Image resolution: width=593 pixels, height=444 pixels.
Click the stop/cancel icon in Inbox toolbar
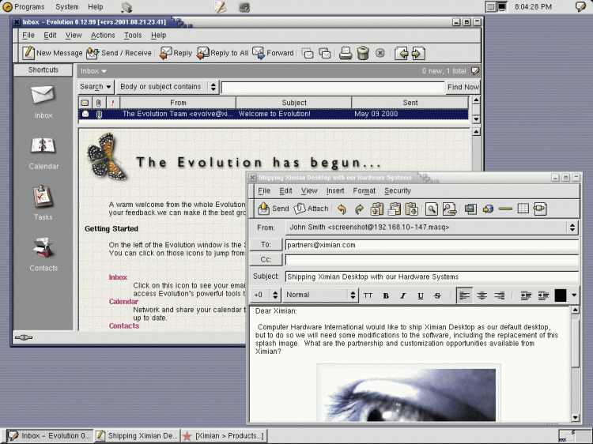point(380,53)
